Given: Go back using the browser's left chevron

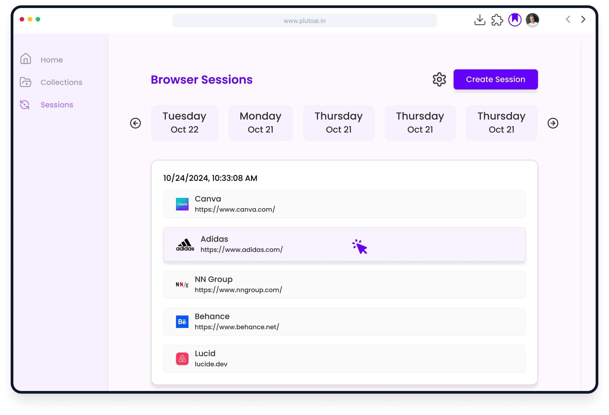Looking at the screenshot, I should click(568, 19).
